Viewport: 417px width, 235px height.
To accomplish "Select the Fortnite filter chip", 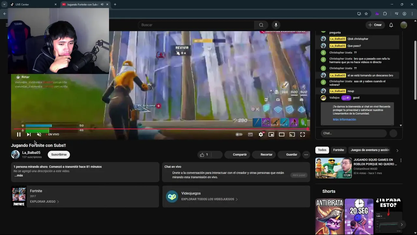I will coord(338,150).
